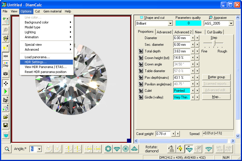Click the open folder icon
The image size is (242, 161).
(x=6, y=117)
